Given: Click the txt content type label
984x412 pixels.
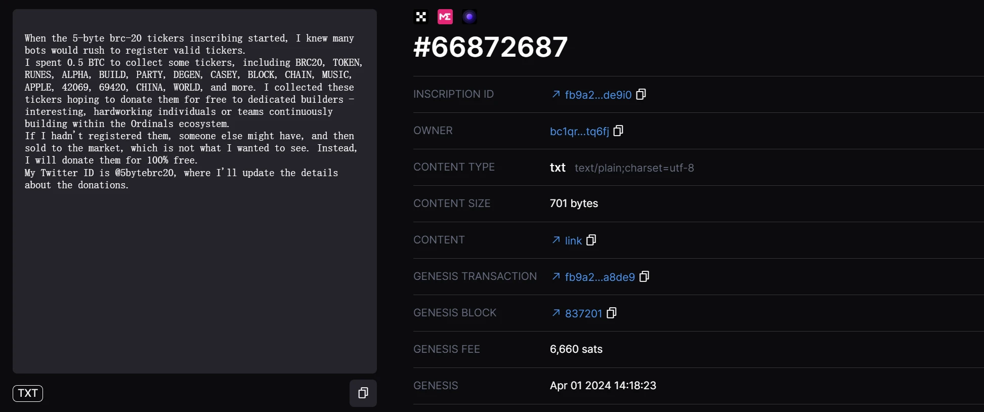Looking at the screenshot, I should pyautogui.click(x=558, y=168).
